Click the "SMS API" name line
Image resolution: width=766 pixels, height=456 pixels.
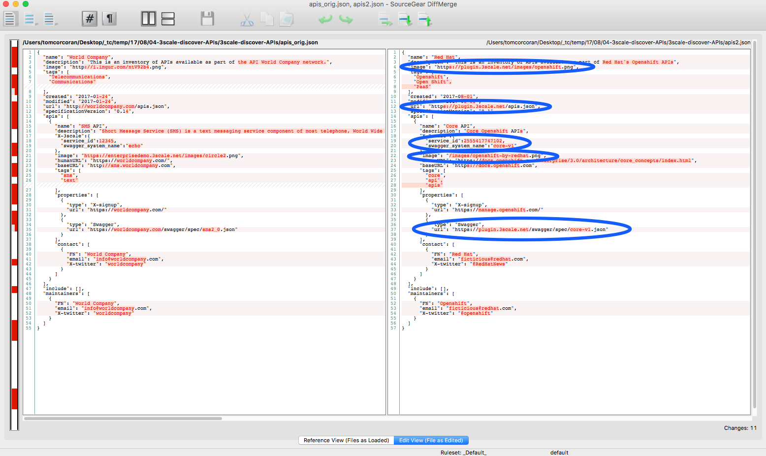80,126
